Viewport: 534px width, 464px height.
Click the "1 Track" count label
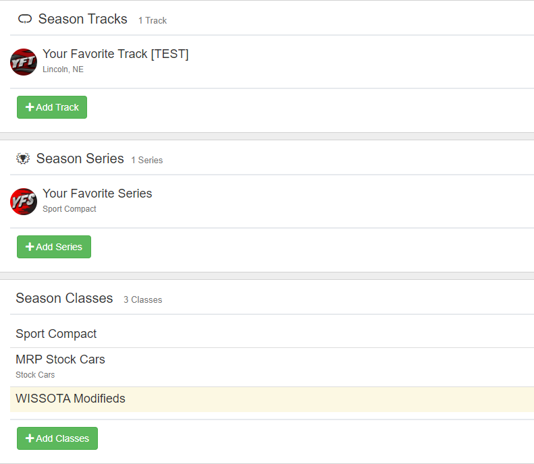click(x=153, y=21)
